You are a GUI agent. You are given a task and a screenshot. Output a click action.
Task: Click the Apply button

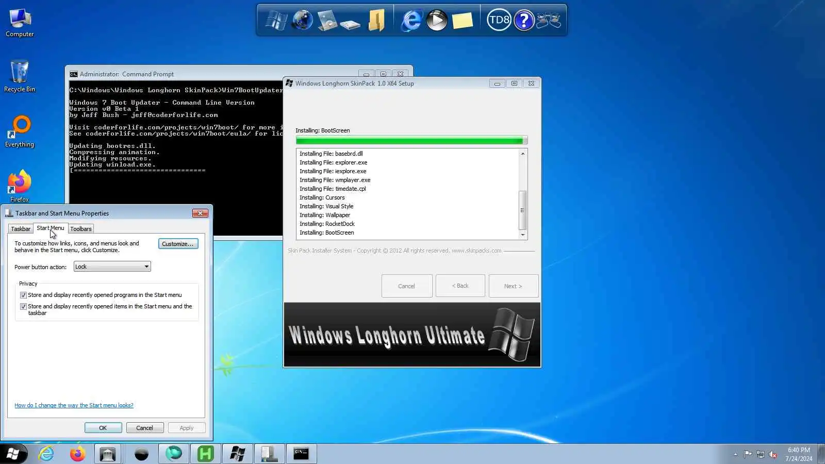(x=187, y=428)
